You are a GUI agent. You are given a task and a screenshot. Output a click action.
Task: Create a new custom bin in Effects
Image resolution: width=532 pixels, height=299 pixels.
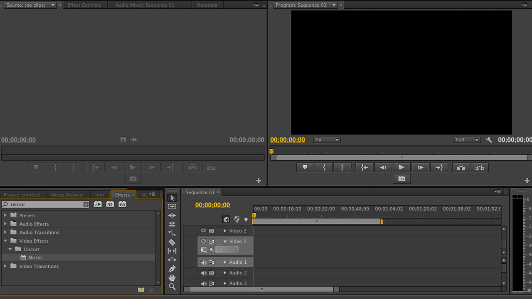pos(141,290)
